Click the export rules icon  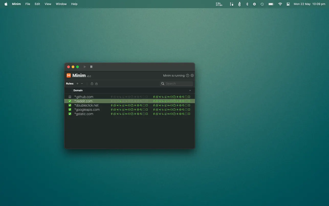pos(92,84)
